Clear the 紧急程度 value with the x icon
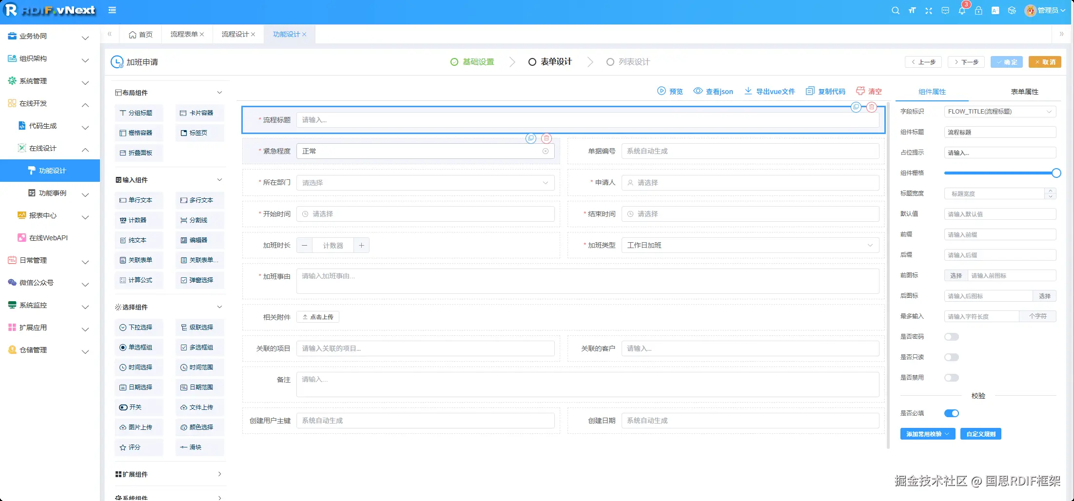 [545, 151]
